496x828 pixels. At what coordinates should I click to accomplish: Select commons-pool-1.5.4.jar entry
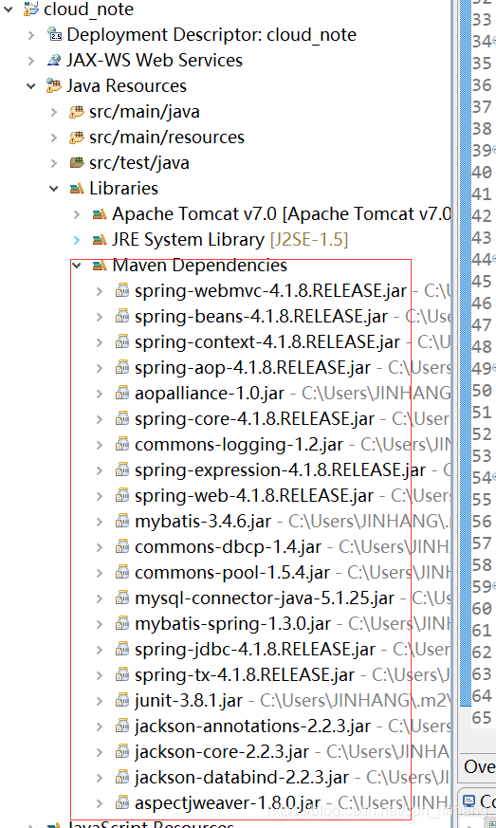pyautogui.click(x=232, y=573)
